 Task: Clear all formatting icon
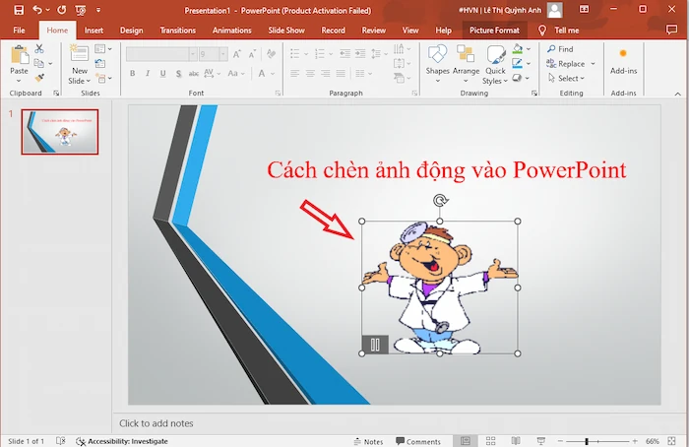point(271,53)
